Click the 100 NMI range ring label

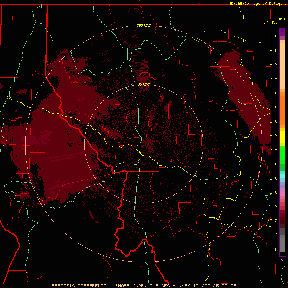[x=144, y=25]
